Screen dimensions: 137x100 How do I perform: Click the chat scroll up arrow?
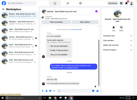[x=99, y=26]
